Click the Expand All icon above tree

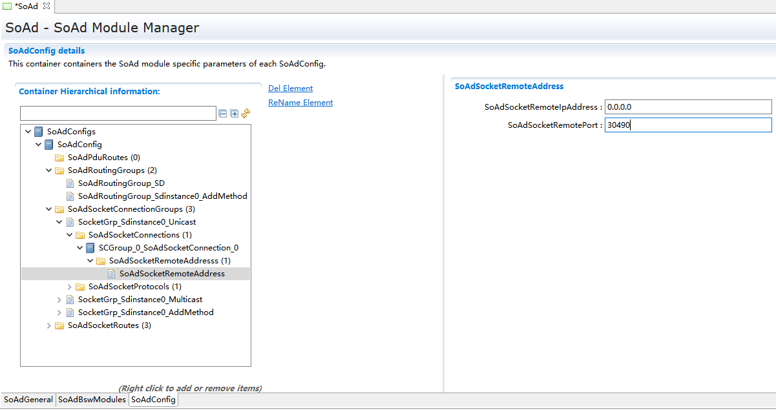point(234,114)
